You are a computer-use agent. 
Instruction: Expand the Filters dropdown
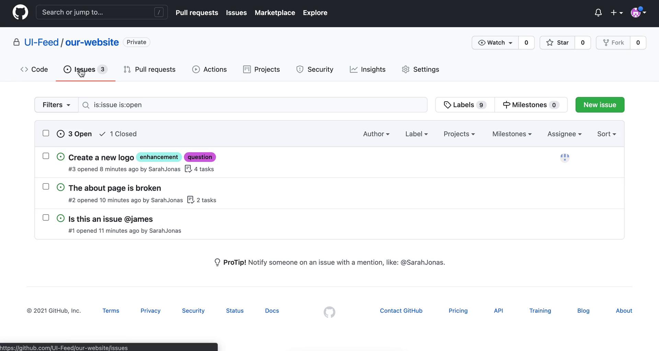pos(56,105)
